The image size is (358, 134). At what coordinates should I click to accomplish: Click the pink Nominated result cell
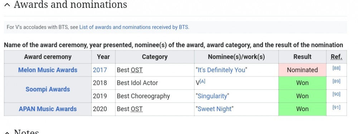(x=302, y=70)
